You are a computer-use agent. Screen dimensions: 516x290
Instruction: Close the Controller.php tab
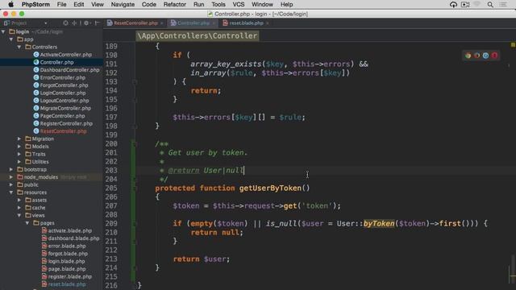(x=214, y=23)
